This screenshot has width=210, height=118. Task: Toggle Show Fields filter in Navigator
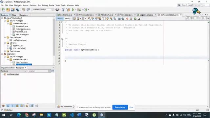pyautogui.click(x=8, y=106)
